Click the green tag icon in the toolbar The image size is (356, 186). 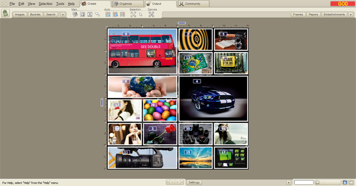[5, 13]
